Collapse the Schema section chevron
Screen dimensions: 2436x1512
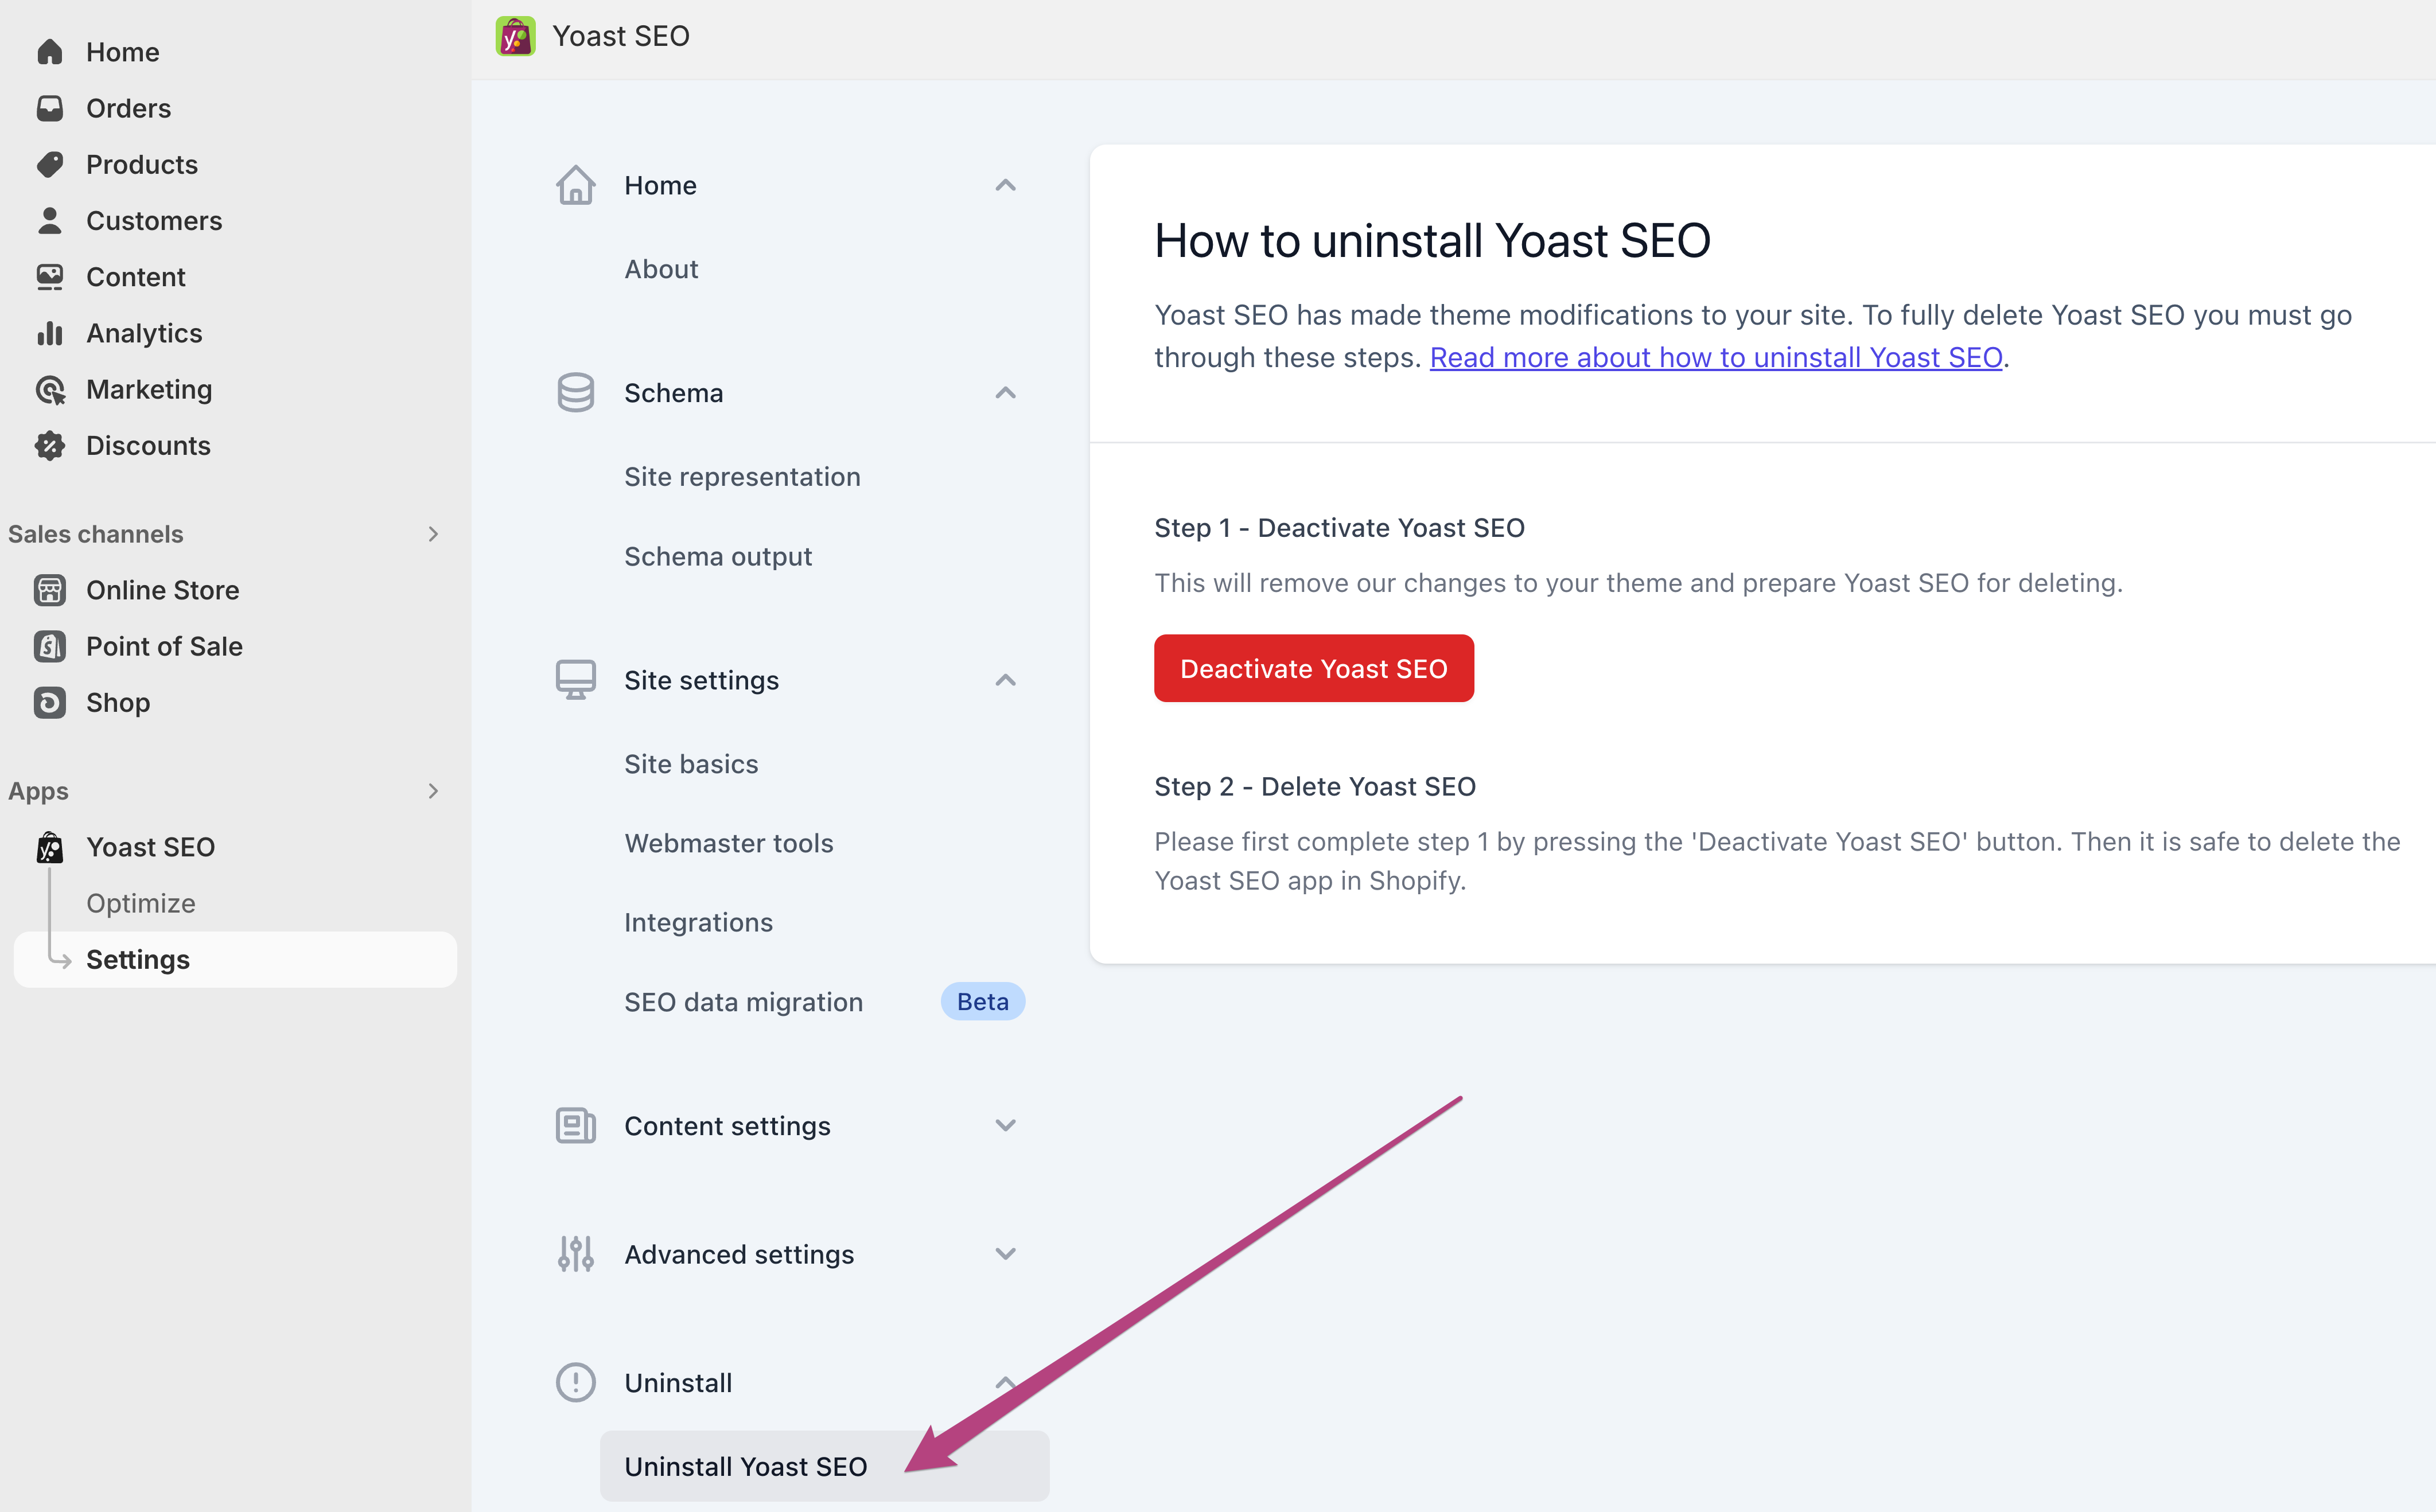point(1005,393)
